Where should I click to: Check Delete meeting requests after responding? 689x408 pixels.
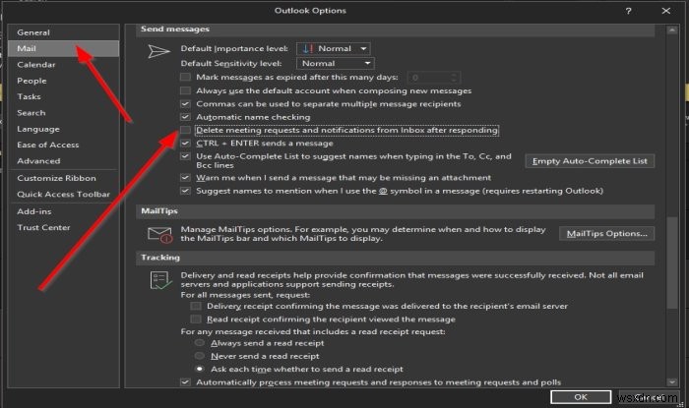click(x=185, y=130)
